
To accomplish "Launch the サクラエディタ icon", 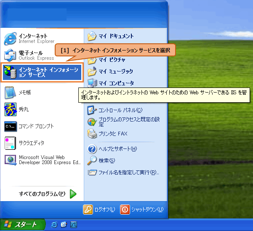I will [11, 143].
